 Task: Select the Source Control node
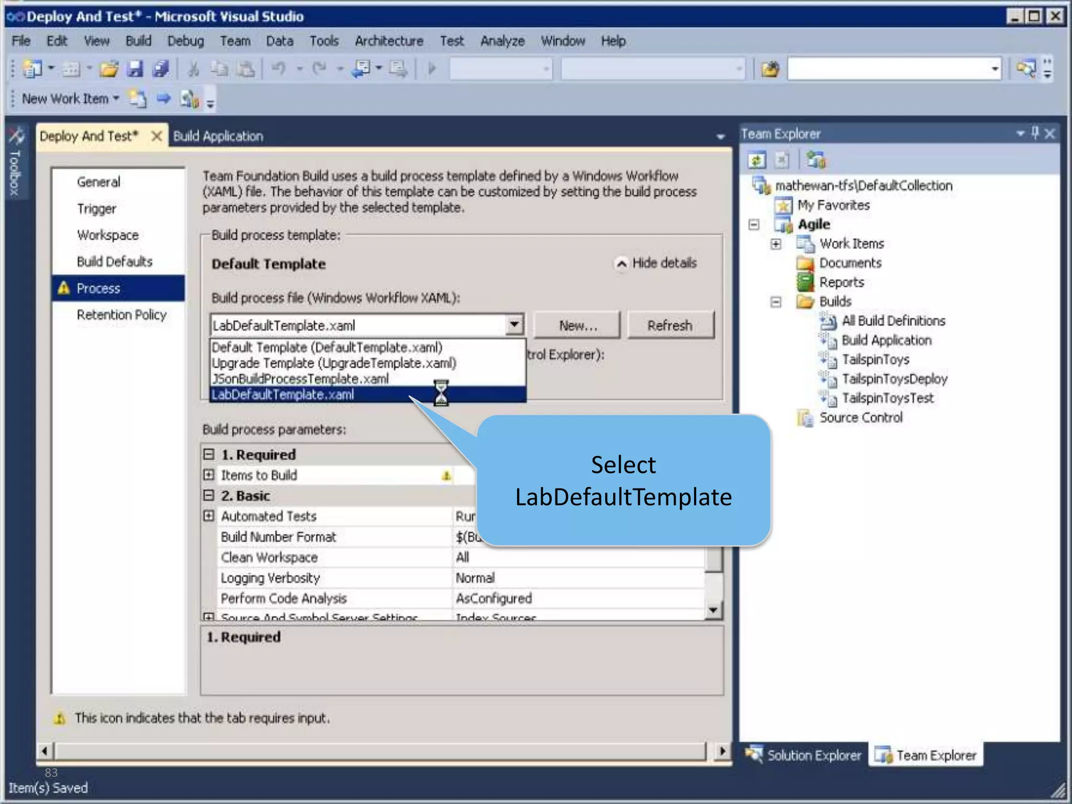(860, 418)
